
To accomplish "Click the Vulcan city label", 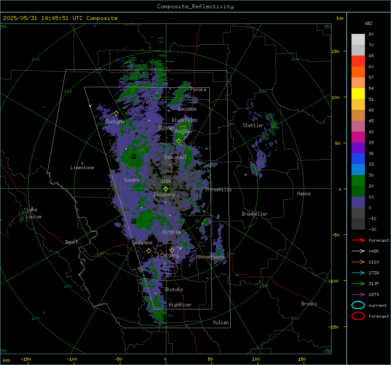I will [221, 322].
